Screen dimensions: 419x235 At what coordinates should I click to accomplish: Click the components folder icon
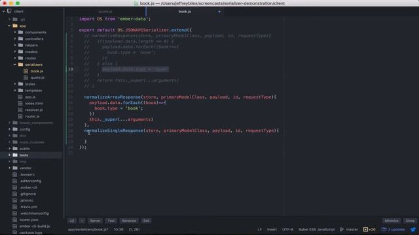[20, 32]
